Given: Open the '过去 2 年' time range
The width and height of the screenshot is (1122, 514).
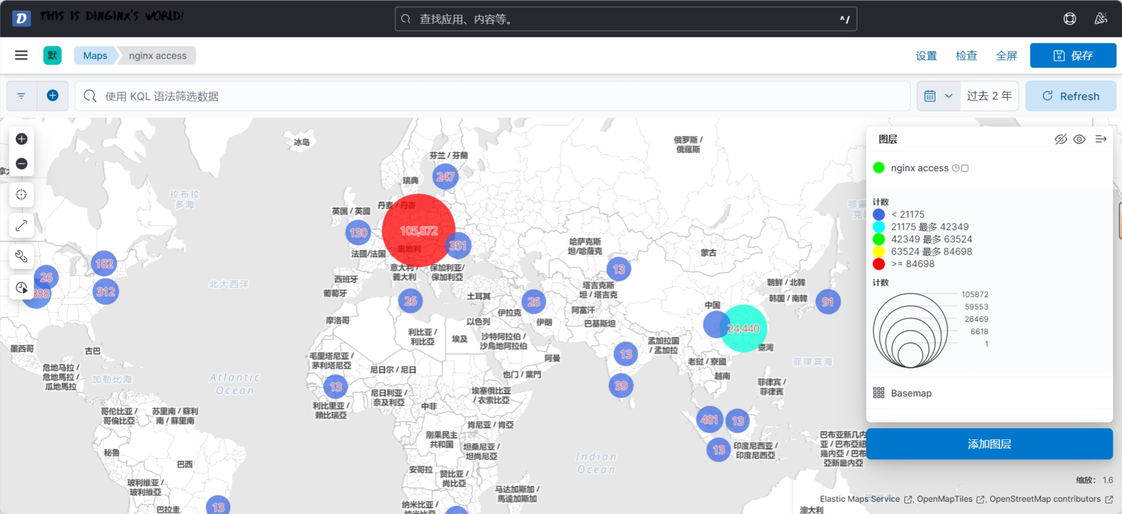Looking at the screenshot, I should pos(989,96).
